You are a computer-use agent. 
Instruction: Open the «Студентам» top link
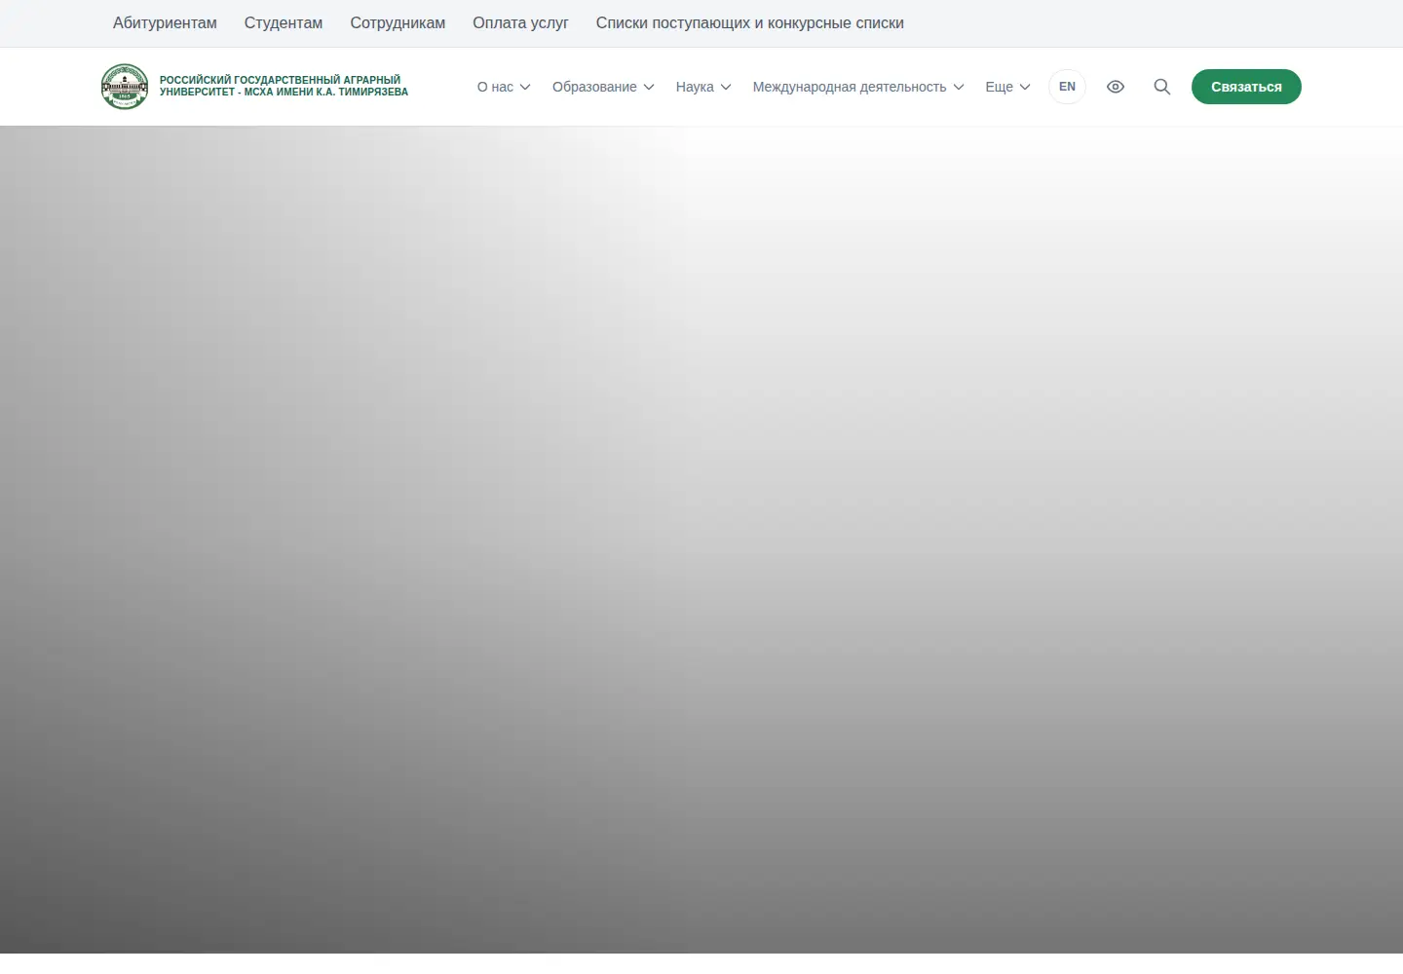pyautogui.click(x=284, y=23)
